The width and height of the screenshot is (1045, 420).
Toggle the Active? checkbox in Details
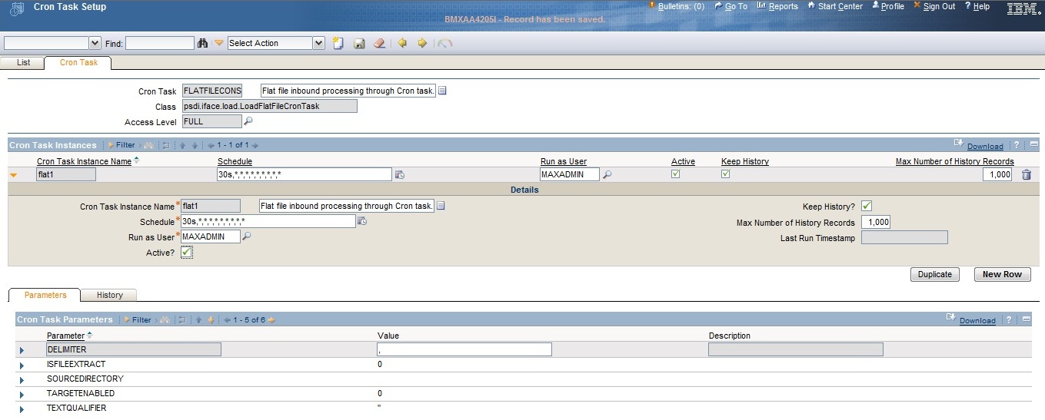187,252
